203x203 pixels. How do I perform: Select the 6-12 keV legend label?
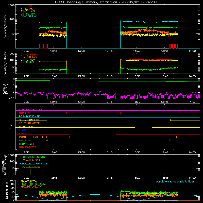pos(27,9)
